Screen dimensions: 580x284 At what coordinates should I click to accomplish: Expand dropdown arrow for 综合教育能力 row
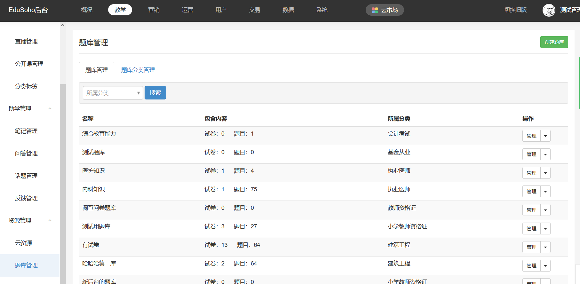click(x=545, y=136)
